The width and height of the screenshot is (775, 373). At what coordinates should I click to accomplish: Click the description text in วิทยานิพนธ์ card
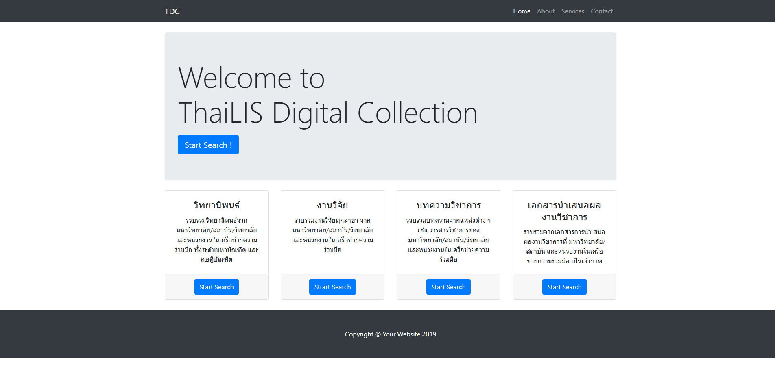coord(216,240)
